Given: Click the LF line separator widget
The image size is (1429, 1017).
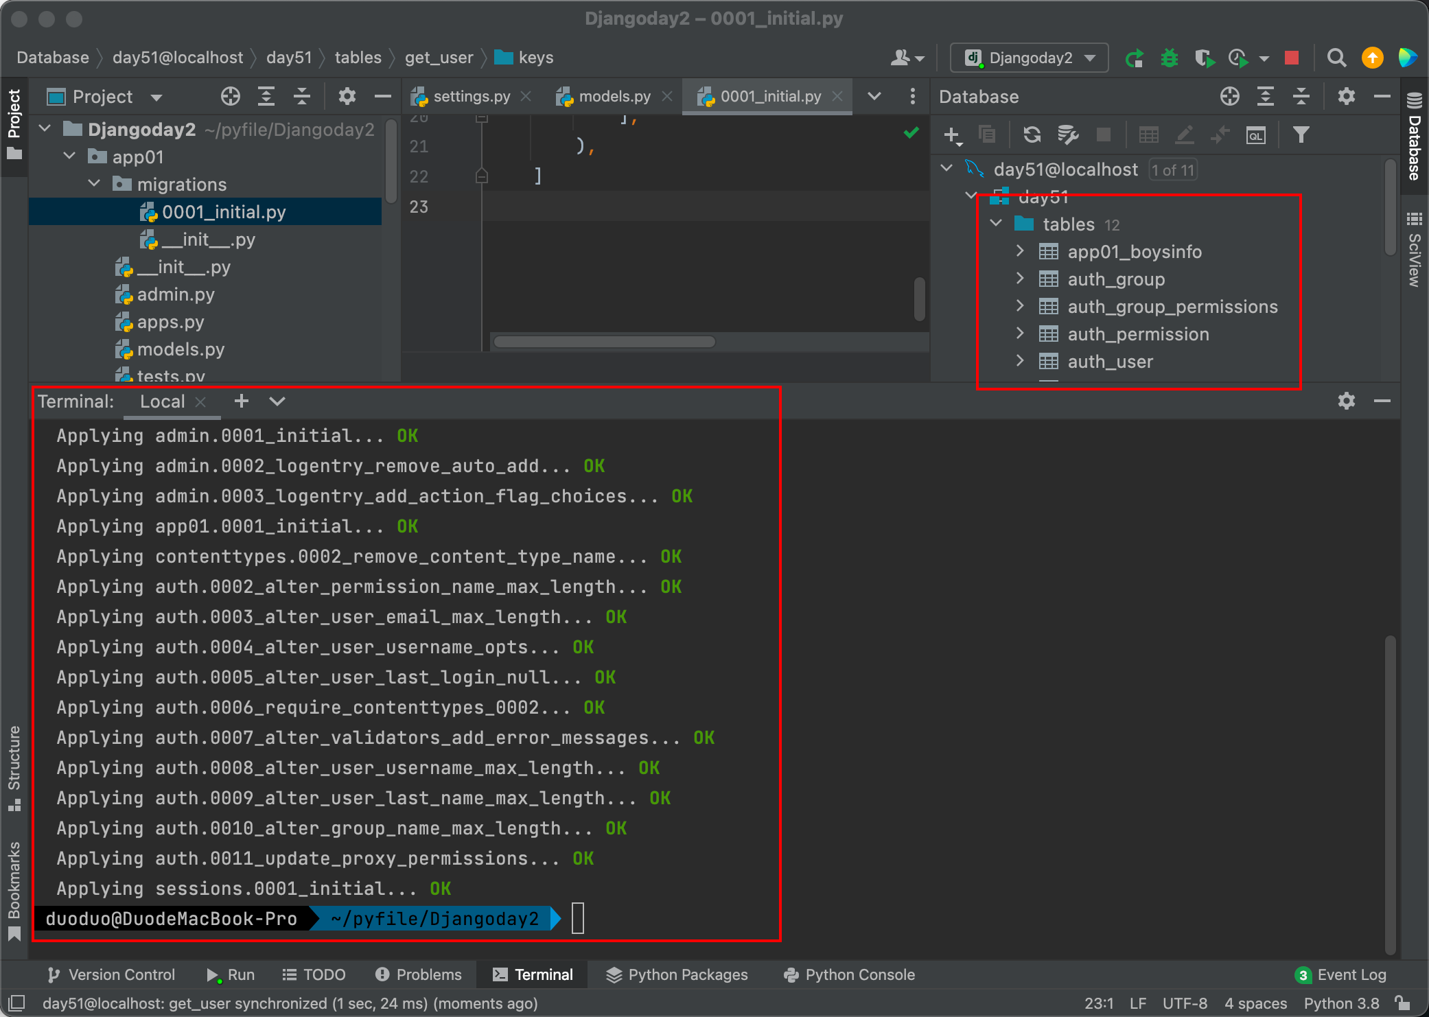Looking at the screenshot, I should point(1138,1003).
